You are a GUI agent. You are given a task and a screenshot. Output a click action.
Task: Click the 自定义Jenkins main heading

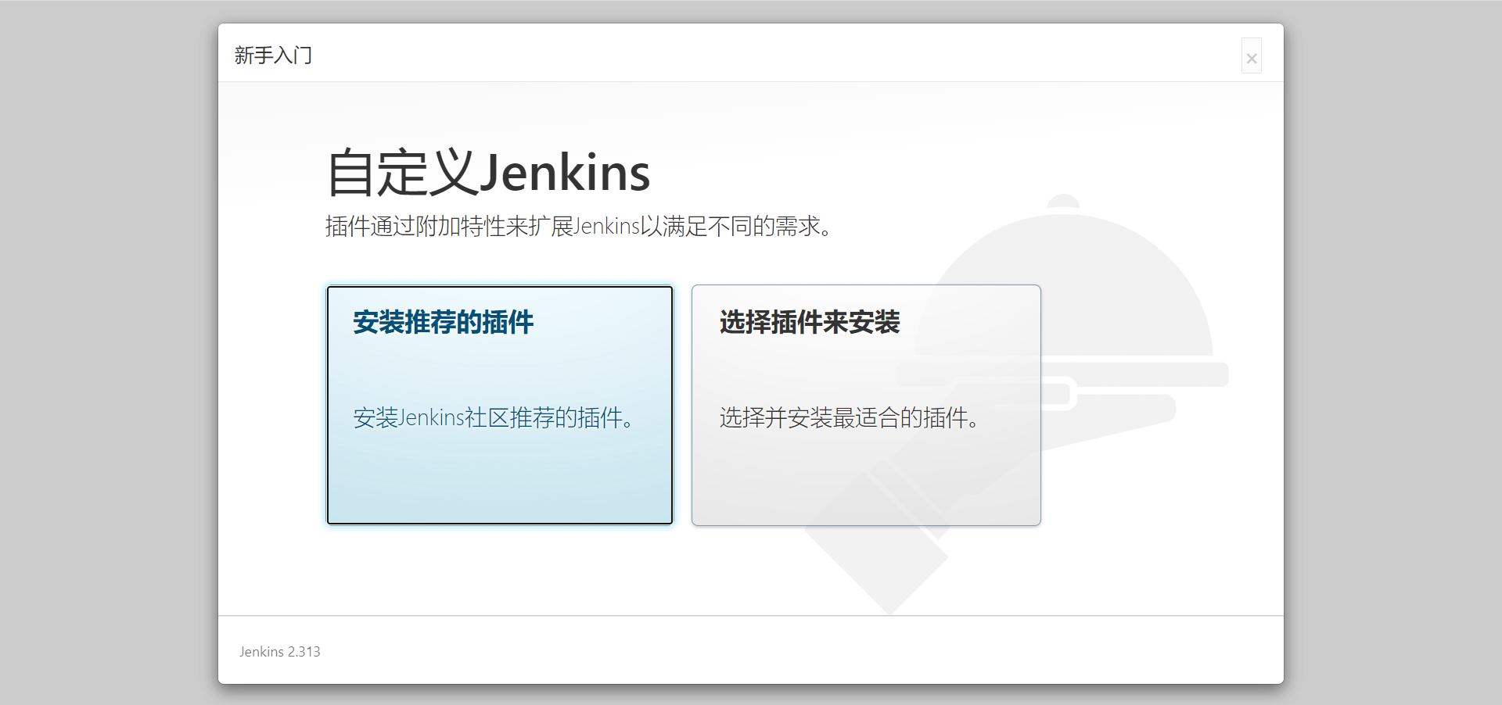coord(487,173)
